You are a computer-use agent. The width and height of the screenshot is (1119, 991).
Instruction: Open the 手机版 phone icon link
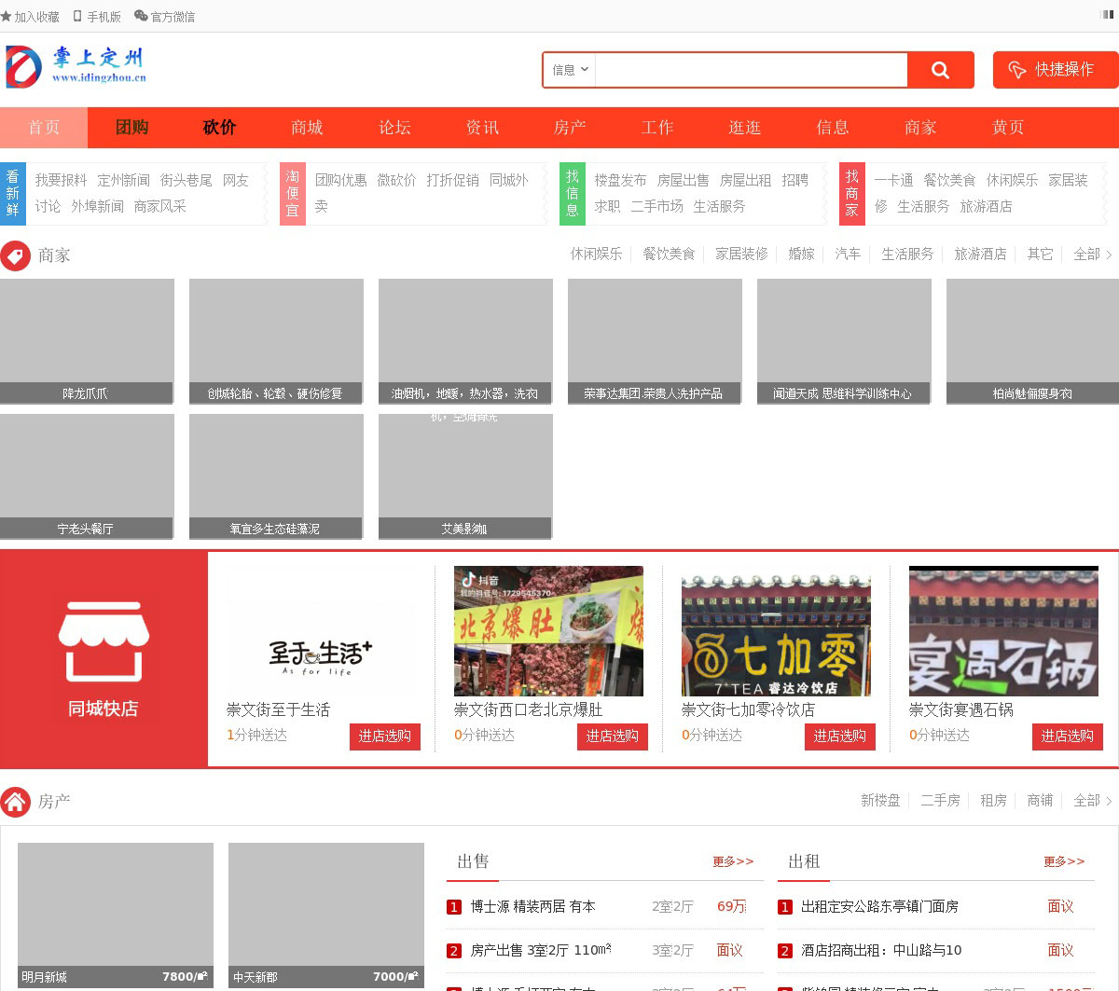[x=78, y=17]
